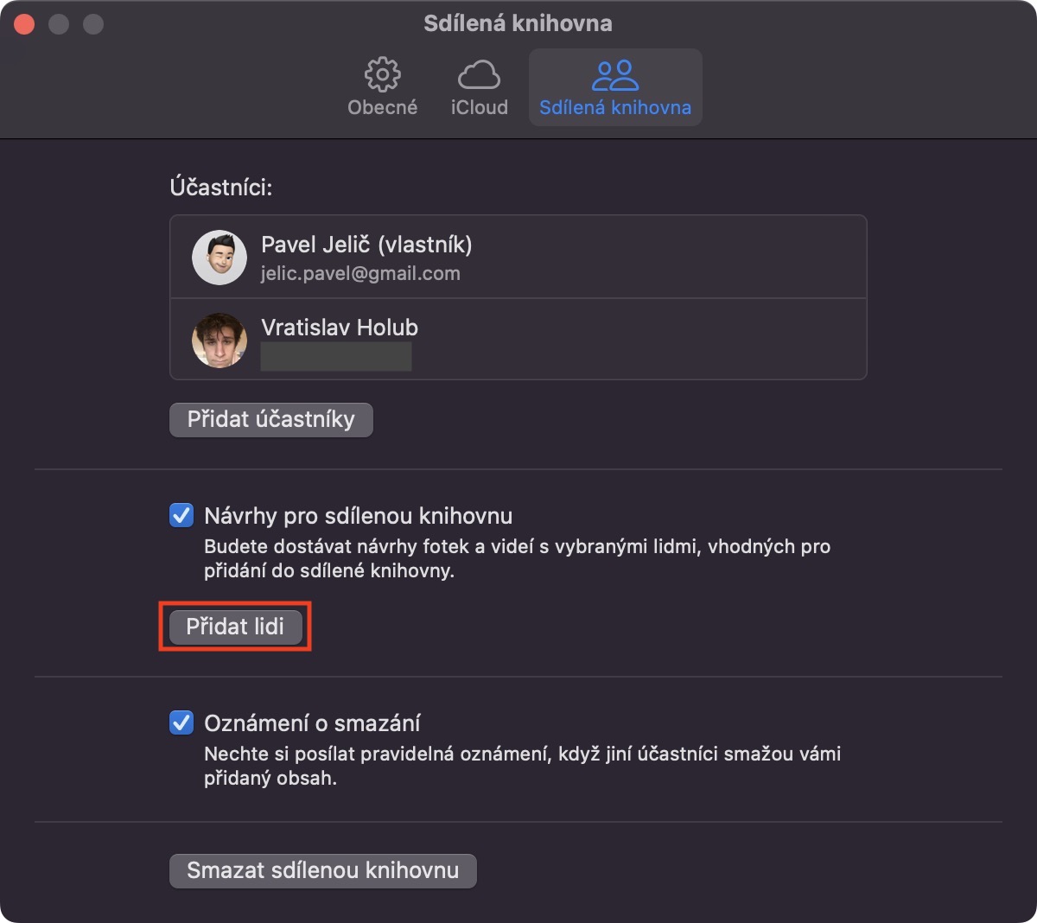
Task: Select the Pavel Jelič (vlastník) participant name
Action: [366, 245]
